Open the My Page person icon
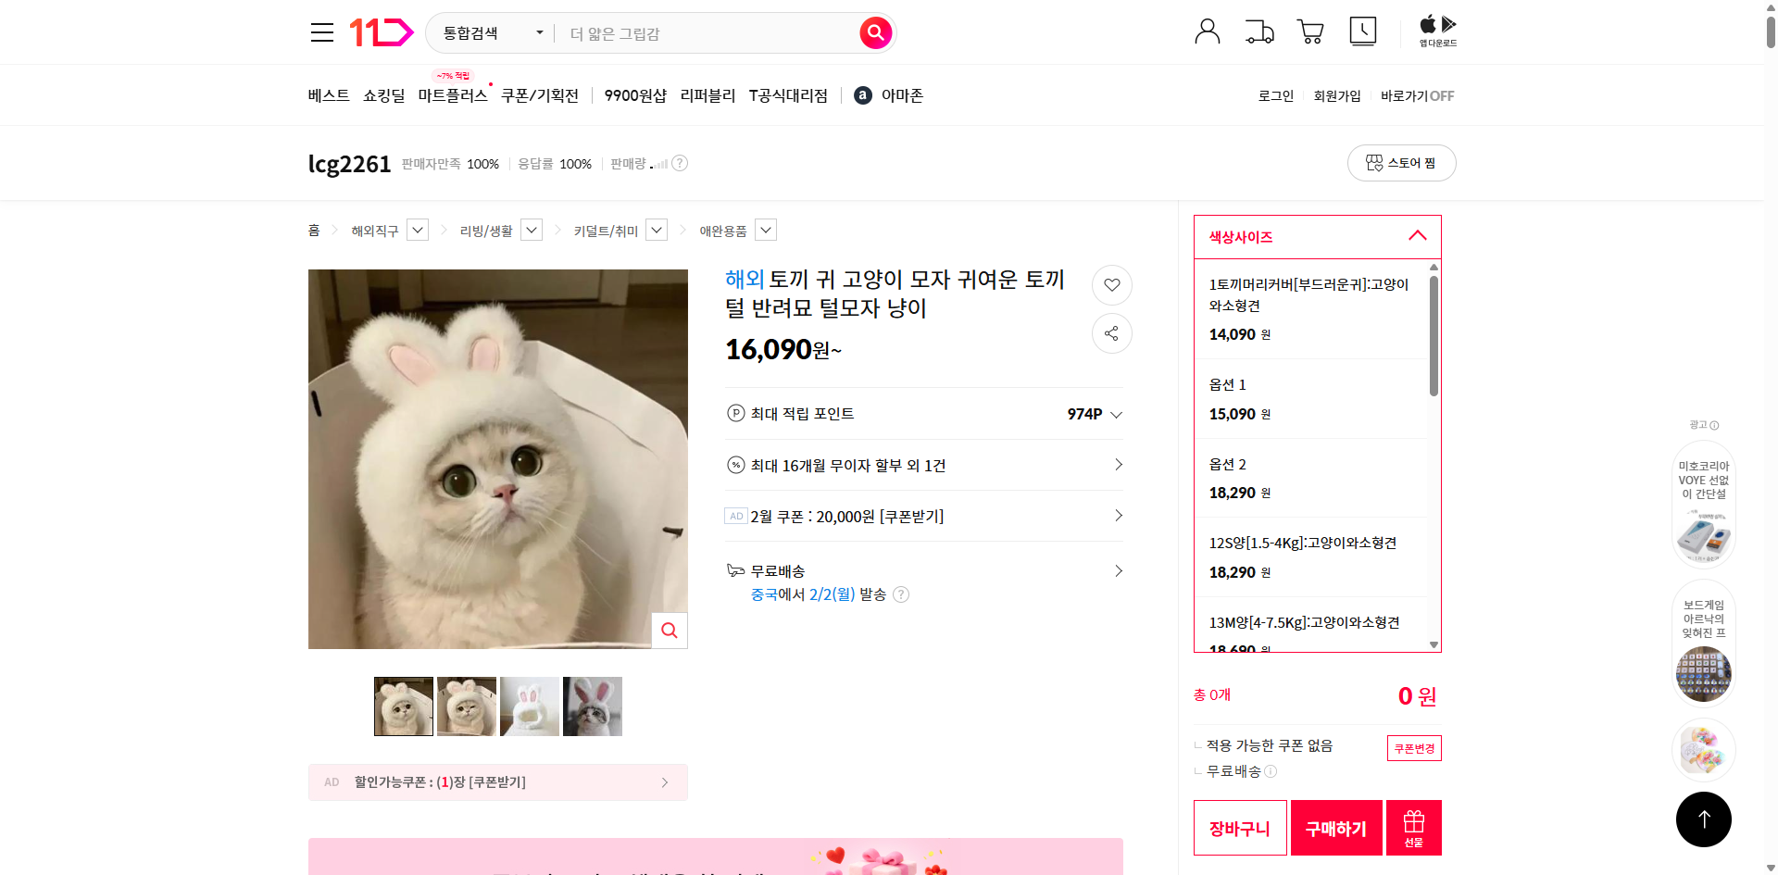This screenshot has width=1778, height=875. coord(1207,31)
